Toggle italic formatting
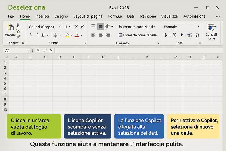The image size is (226, 151). 37,35
